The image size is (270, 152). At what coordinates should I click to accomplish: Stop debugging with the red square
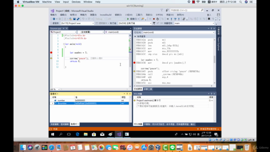pyautogui.click(x=154, y=19)
